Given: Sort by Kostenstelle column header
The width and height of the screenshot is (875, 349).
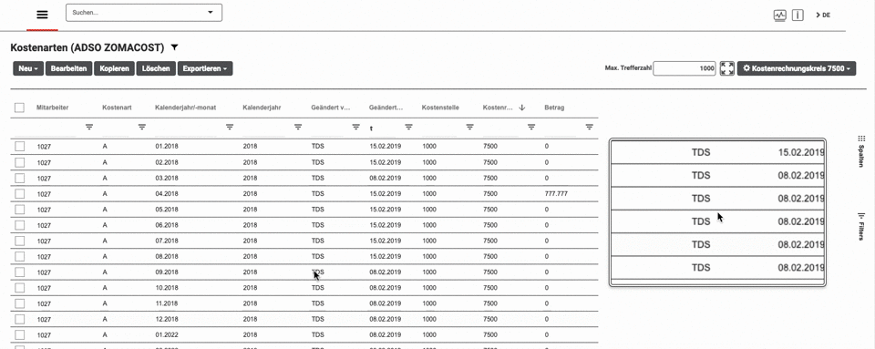Looking at the screenshot, I should [x=440, y=108].
